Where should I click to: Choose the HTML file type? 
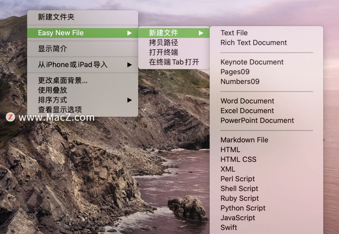[x=266, y=150]
